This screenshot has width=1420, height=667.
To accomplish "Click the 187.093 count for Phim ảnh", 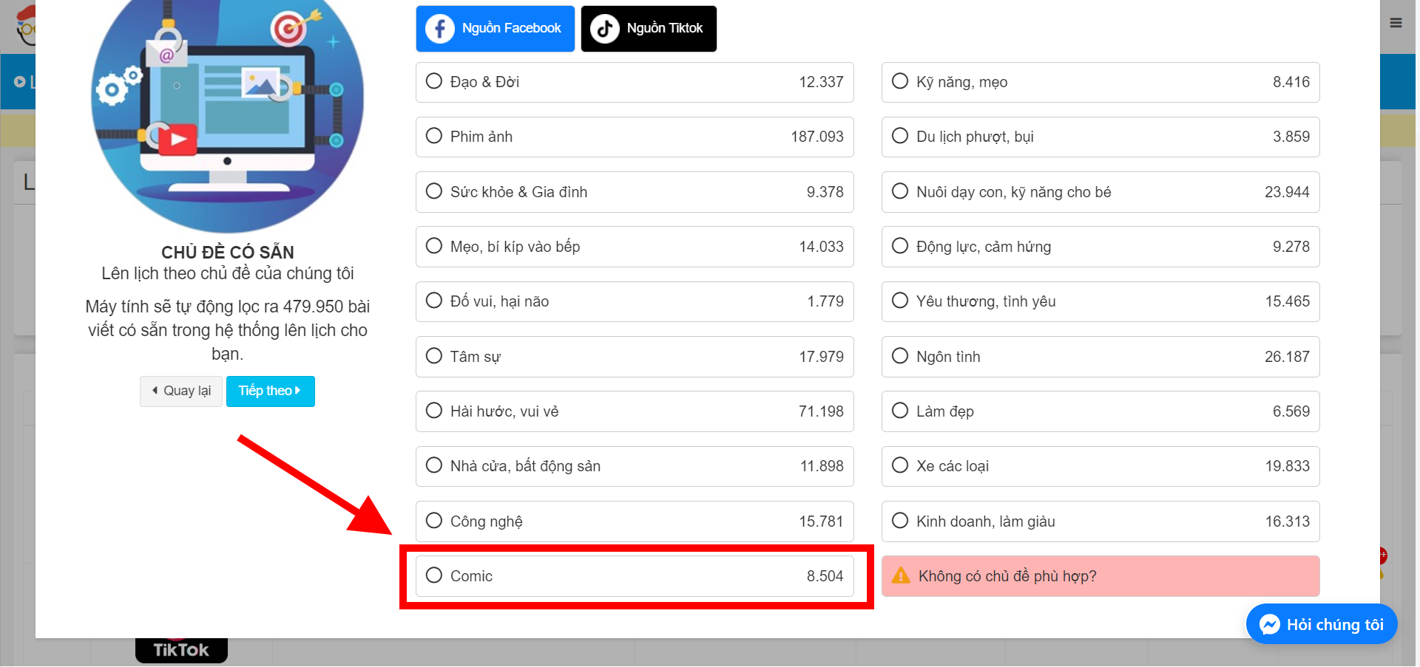I will [816, 137].
